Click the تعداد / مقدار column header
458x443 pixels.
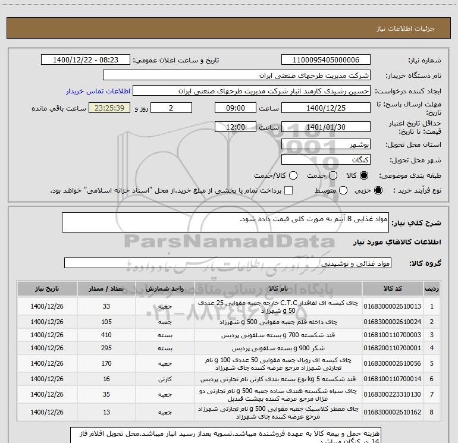click(106, 288)
